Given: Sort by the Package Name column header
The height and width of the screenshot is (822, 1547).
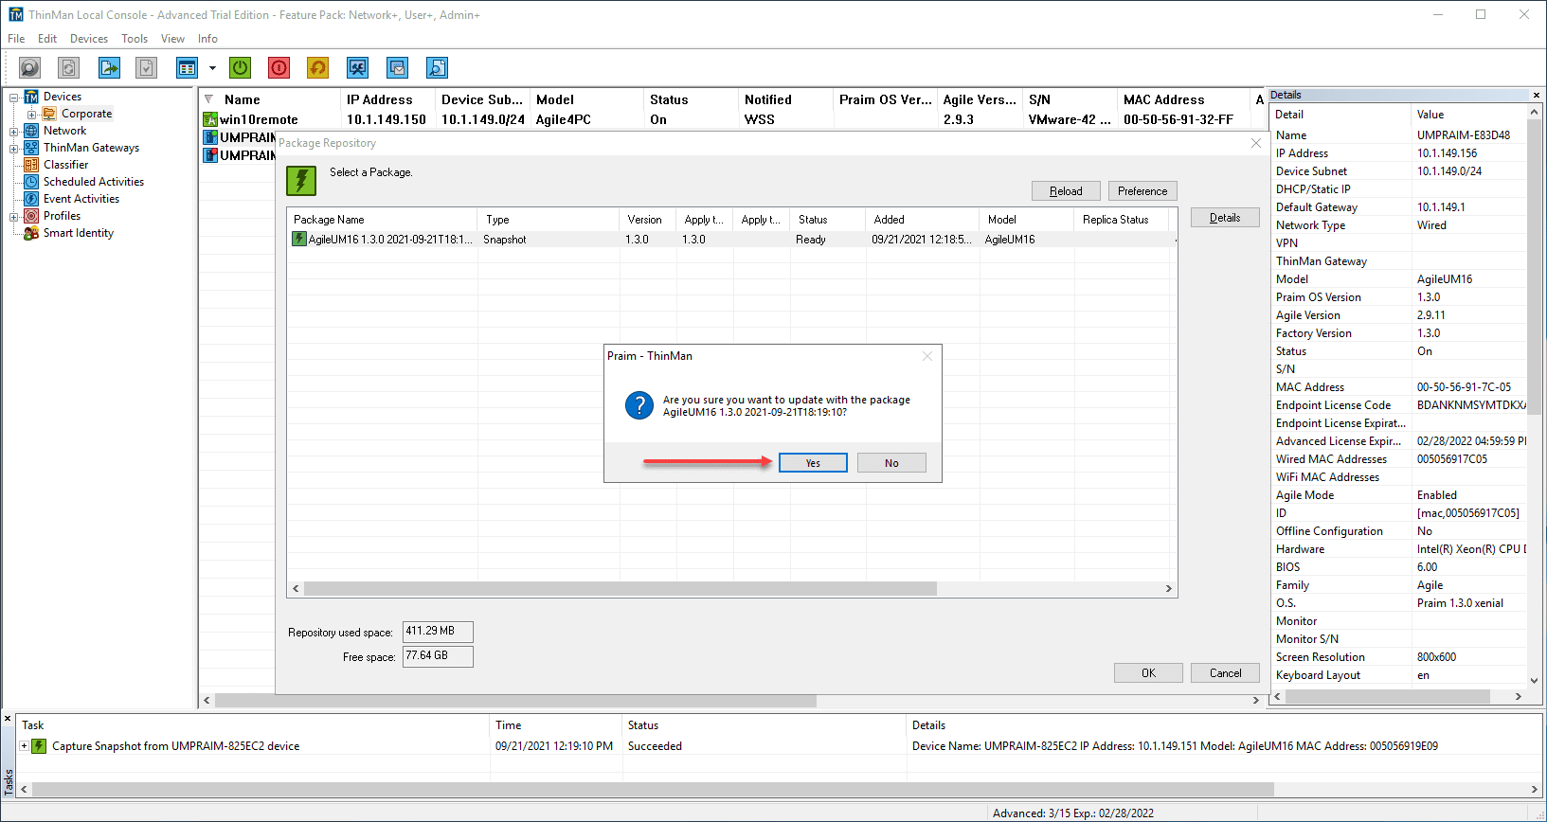Looking at the screenshot, I should coord(382,220).
